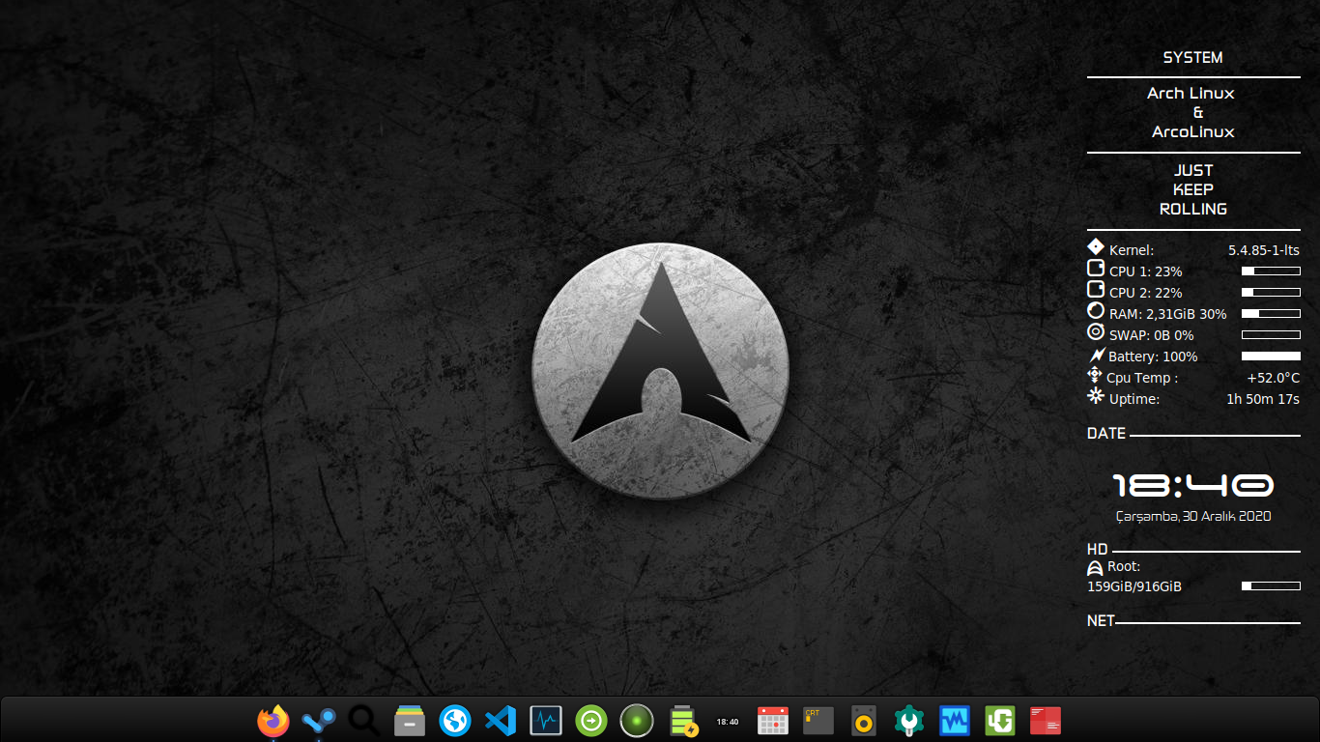Open the system monitor with heartbeat graph
Viewport: 1320px width, 742px height.
pos(546,721)
